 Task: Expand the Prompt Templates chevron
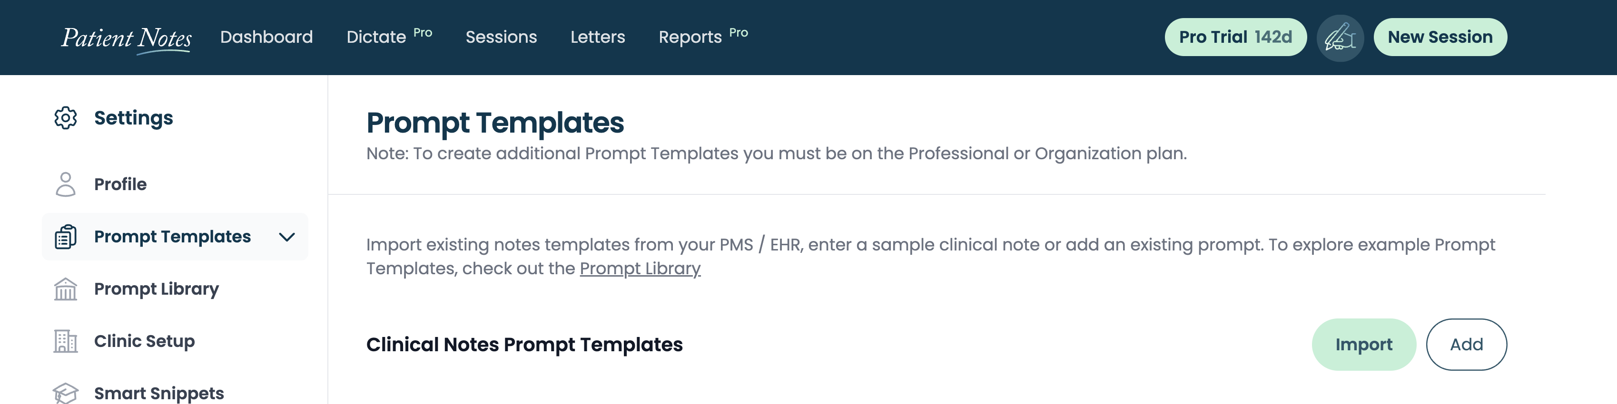tap(287, 237)
